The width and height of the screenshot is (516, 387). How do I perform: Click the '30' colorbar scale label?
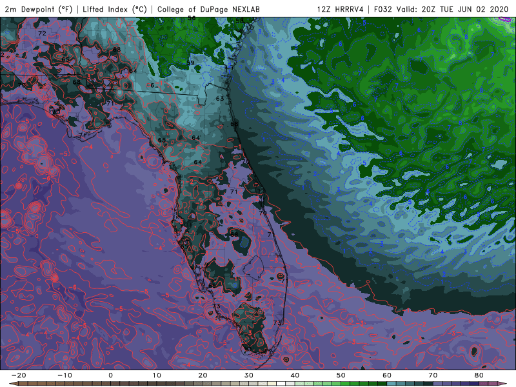(249, 375)
